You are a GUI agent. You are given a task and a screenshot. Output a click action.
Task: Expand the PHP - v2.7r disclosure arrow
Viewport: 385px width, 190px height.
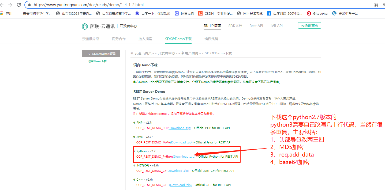coord(134,122)
